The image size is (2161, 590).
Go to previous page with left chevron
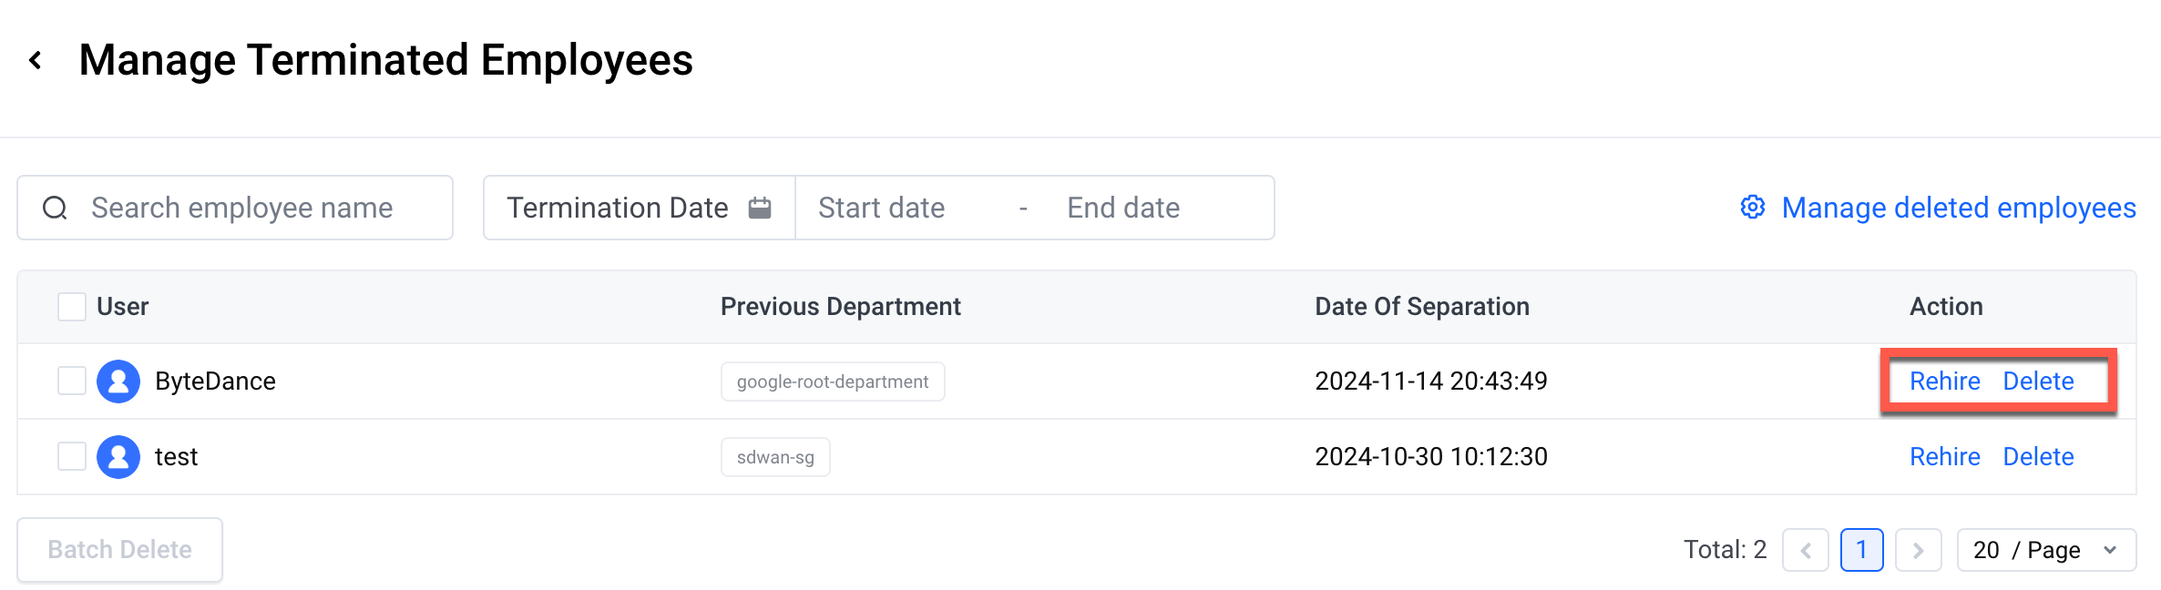click(x=1806, y=550)
